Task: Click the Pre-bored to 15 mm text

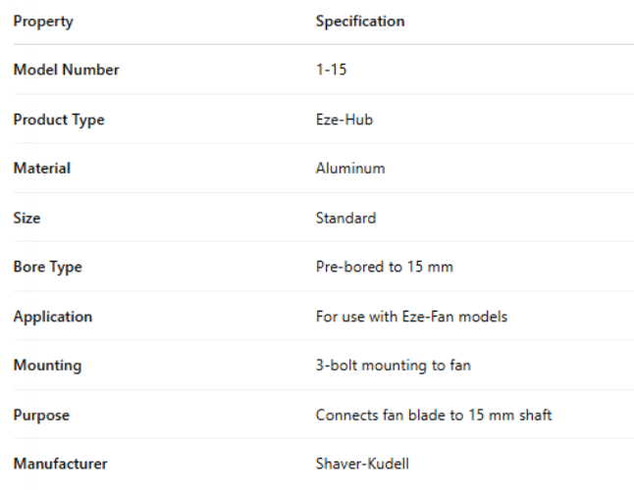Action: (384, 267)
